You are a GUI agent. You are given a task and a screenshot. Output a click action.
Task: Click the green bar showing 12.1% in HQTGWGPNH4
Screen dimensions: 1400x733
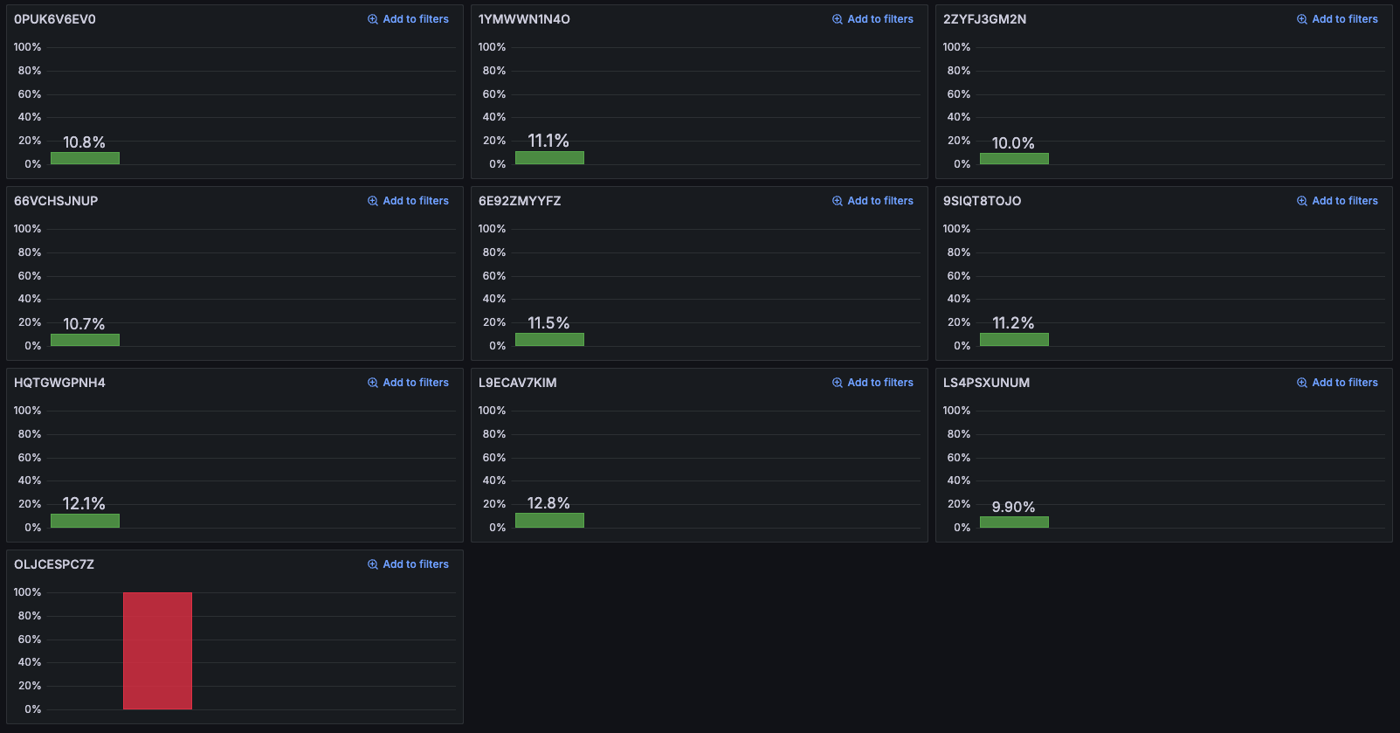tap(85, 520)
